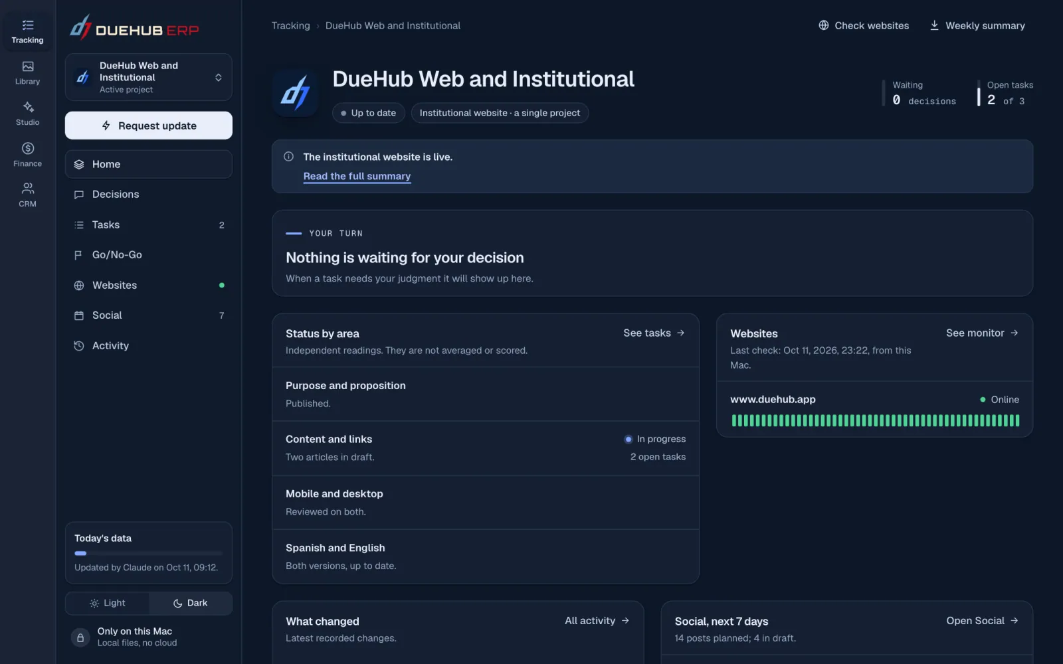
Task: Click the download icon beside Weekly summary
Action: (934, 25)
